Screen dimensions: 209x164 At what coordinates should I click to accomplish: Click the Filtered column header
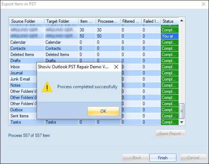(131, 21)
